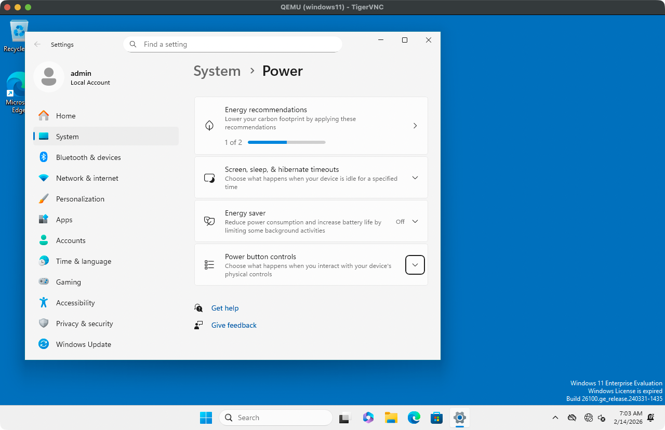665x430 pixels.
Task: Open Time & language settings
Action: coord(84,261)
